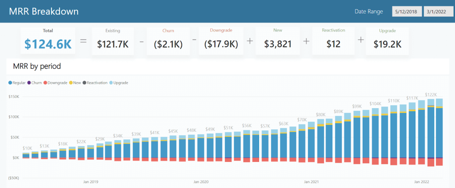Click the Reactivation $12 card
This screenshot has width=455, height=188.
coord(333,40)
